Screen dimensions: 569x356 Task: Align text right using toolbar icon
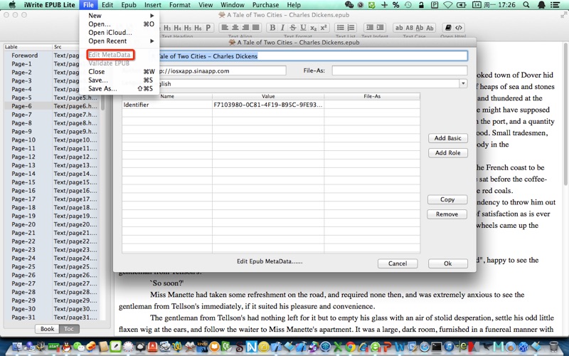click(x=245, y=28)
